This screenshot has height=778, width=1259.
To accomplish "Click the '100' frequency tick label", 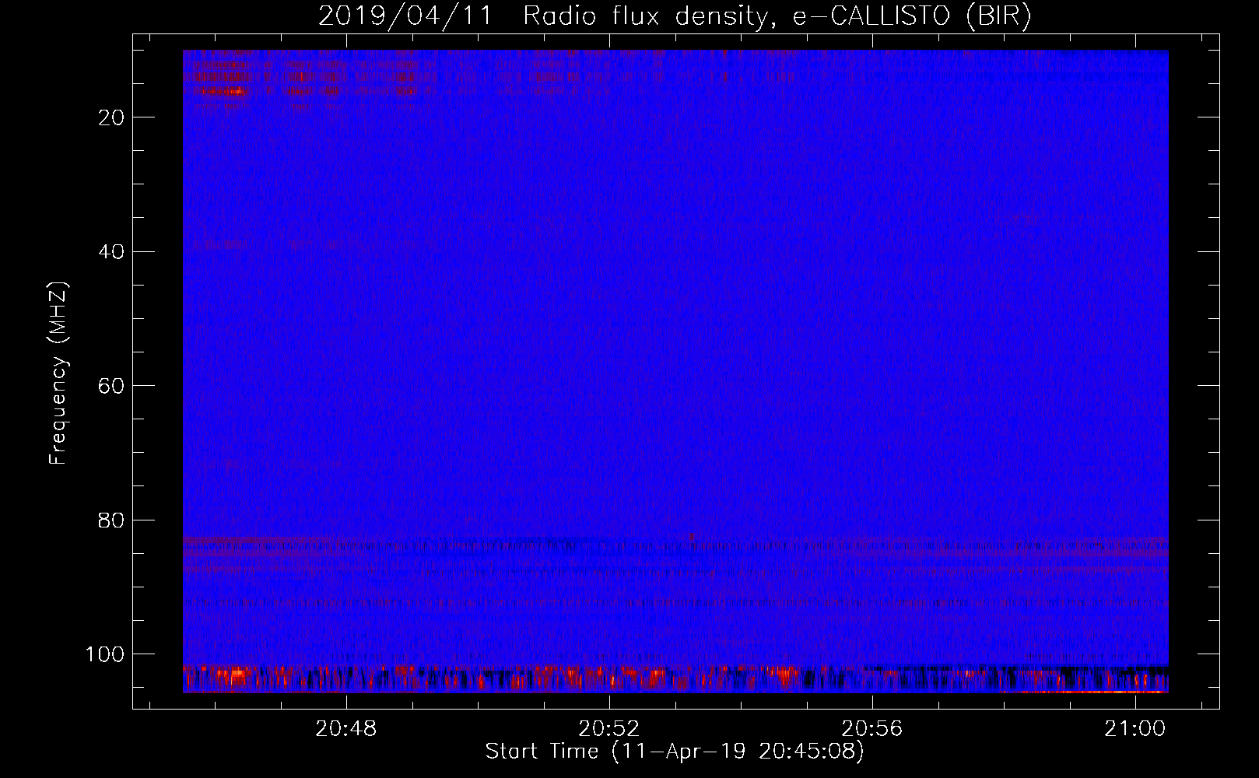I will tap(105, 654).
